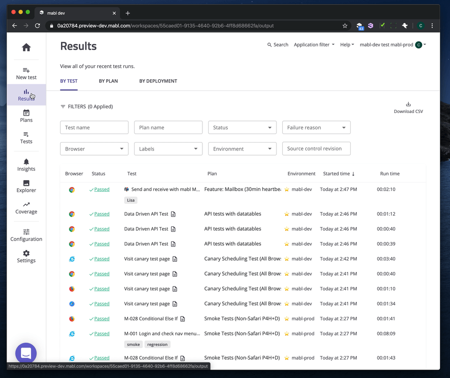Switch to the BY TEST tab
This screenshot has width=450, height=378.
click(x=69, y=81)
